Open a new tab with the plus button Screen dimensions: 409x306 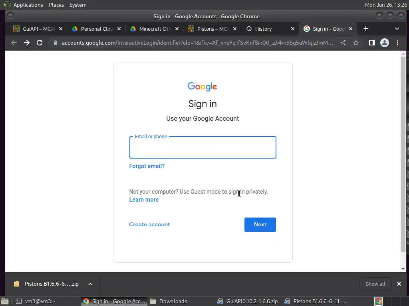pyautogui.click(x=366, y=29)
